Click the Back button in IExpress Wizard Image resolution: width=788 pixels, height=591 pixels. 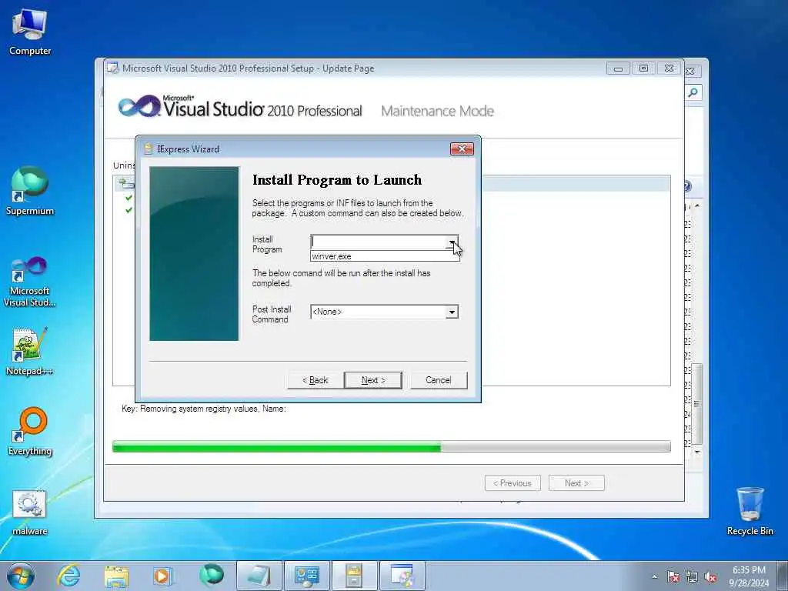(x=315, y=380)
